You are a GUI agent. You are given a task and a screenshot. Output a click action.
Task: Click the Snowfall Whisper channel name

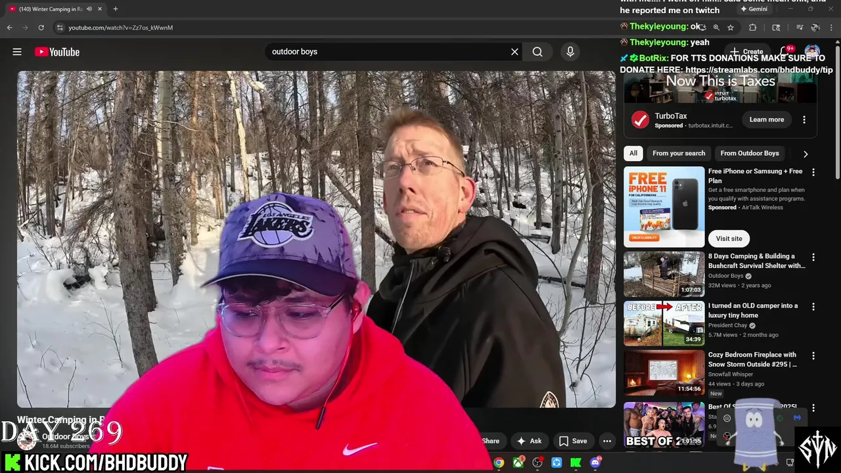point(731,374)
